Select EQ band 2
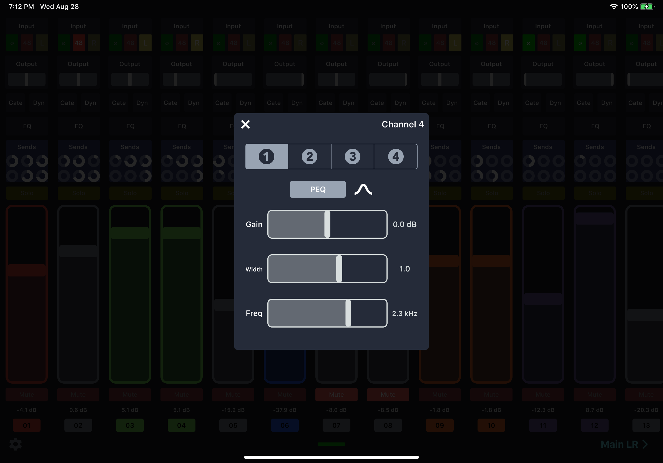 click(309, 157)
